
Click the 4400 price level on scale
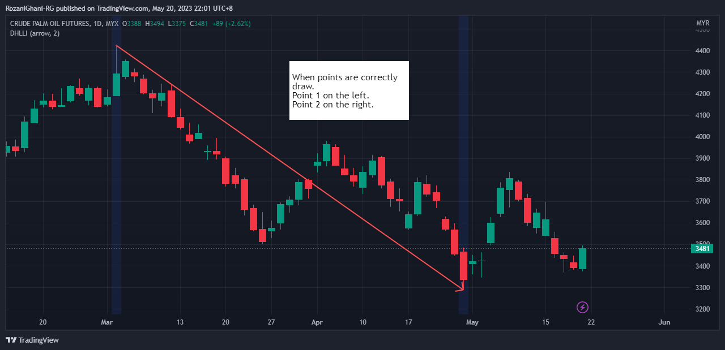(703, 51)
